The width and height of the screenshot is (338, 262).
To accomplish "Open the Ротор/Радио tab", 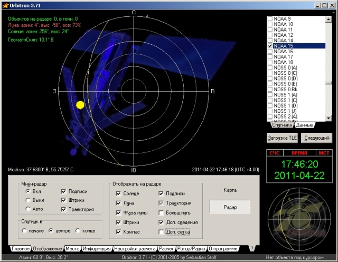I will pos(191,249).
